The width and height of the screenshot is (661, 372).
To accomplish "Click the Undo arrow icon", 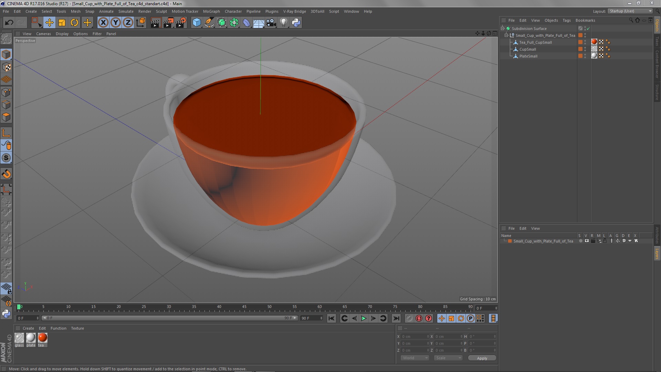I will (9, 23).
